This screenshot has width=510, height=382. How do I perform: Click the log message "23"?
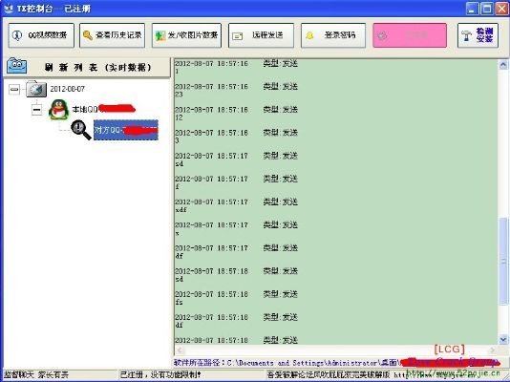[179, 95]
